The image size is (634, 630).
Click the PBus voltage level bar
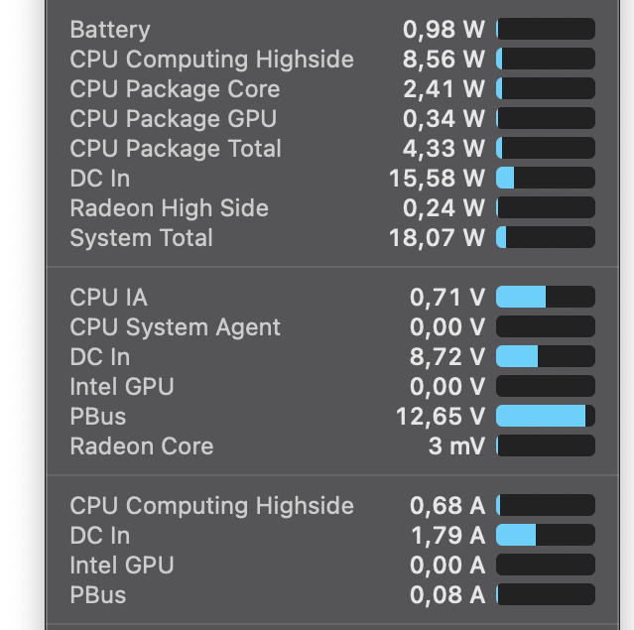[x=545, y=417]
